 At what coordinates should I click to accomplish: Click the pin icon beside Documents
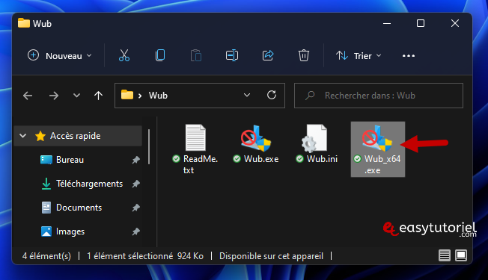[135, 208]
